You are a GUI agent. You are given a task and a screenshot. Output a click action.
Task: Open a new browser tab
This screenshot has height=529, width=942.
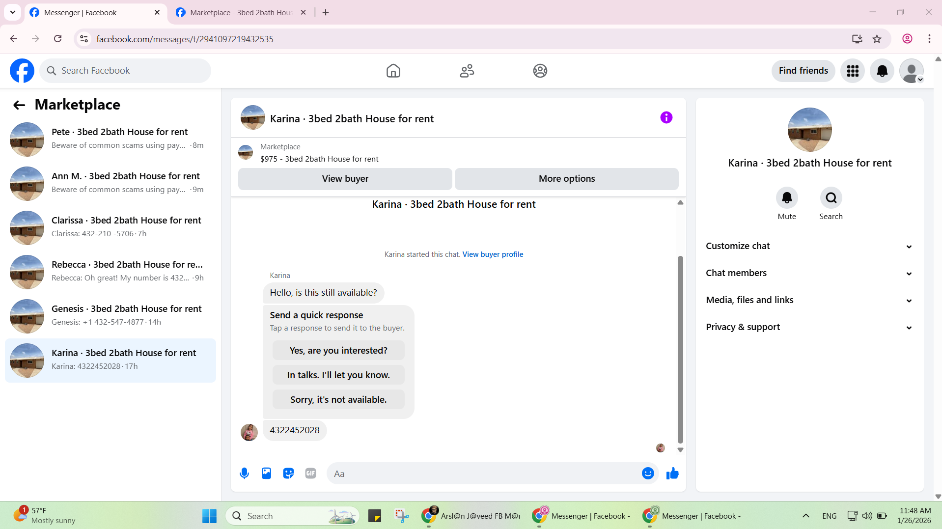pyautogui.click(x=326, y=12)
